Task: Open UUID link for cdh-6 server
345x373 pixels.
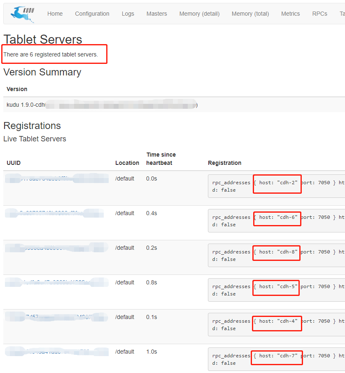Action: point(54,213)
